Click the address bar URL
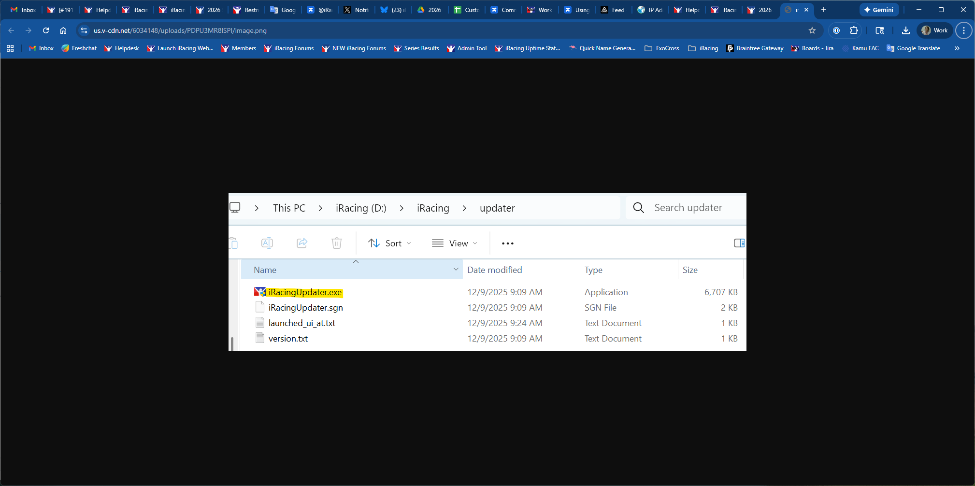Viewport: 975px width, 486px height. click(x=180, y=30)
